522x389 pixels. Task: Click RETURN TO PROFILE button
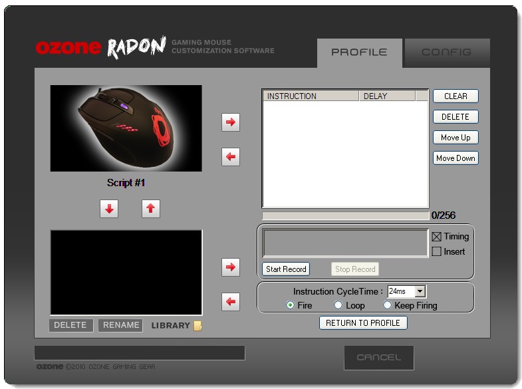363,323
